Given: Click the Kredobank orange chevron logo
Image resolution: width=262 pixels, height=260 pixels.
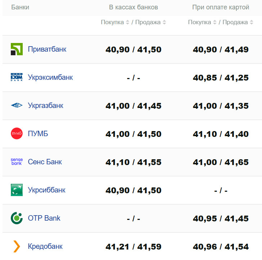Looking at the screenshot, I should tap(17, 246).
